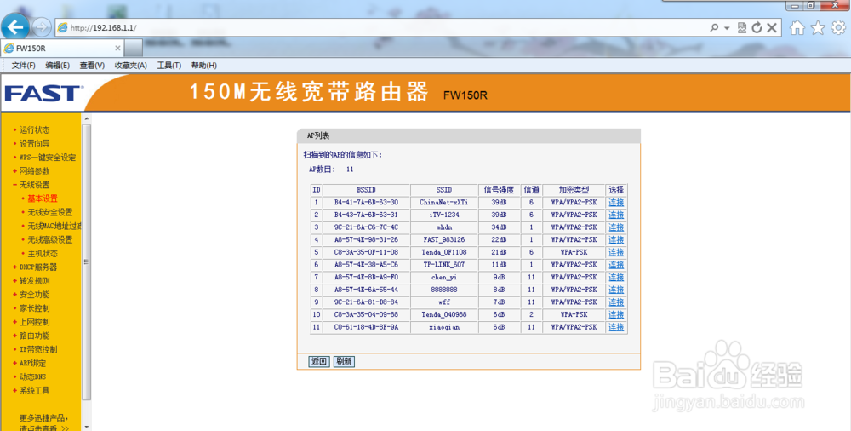Select 无线高级设置 submenu item
The width and height of the screenshot is (851, 431).
pyautogui.click(x=50, y=239)
